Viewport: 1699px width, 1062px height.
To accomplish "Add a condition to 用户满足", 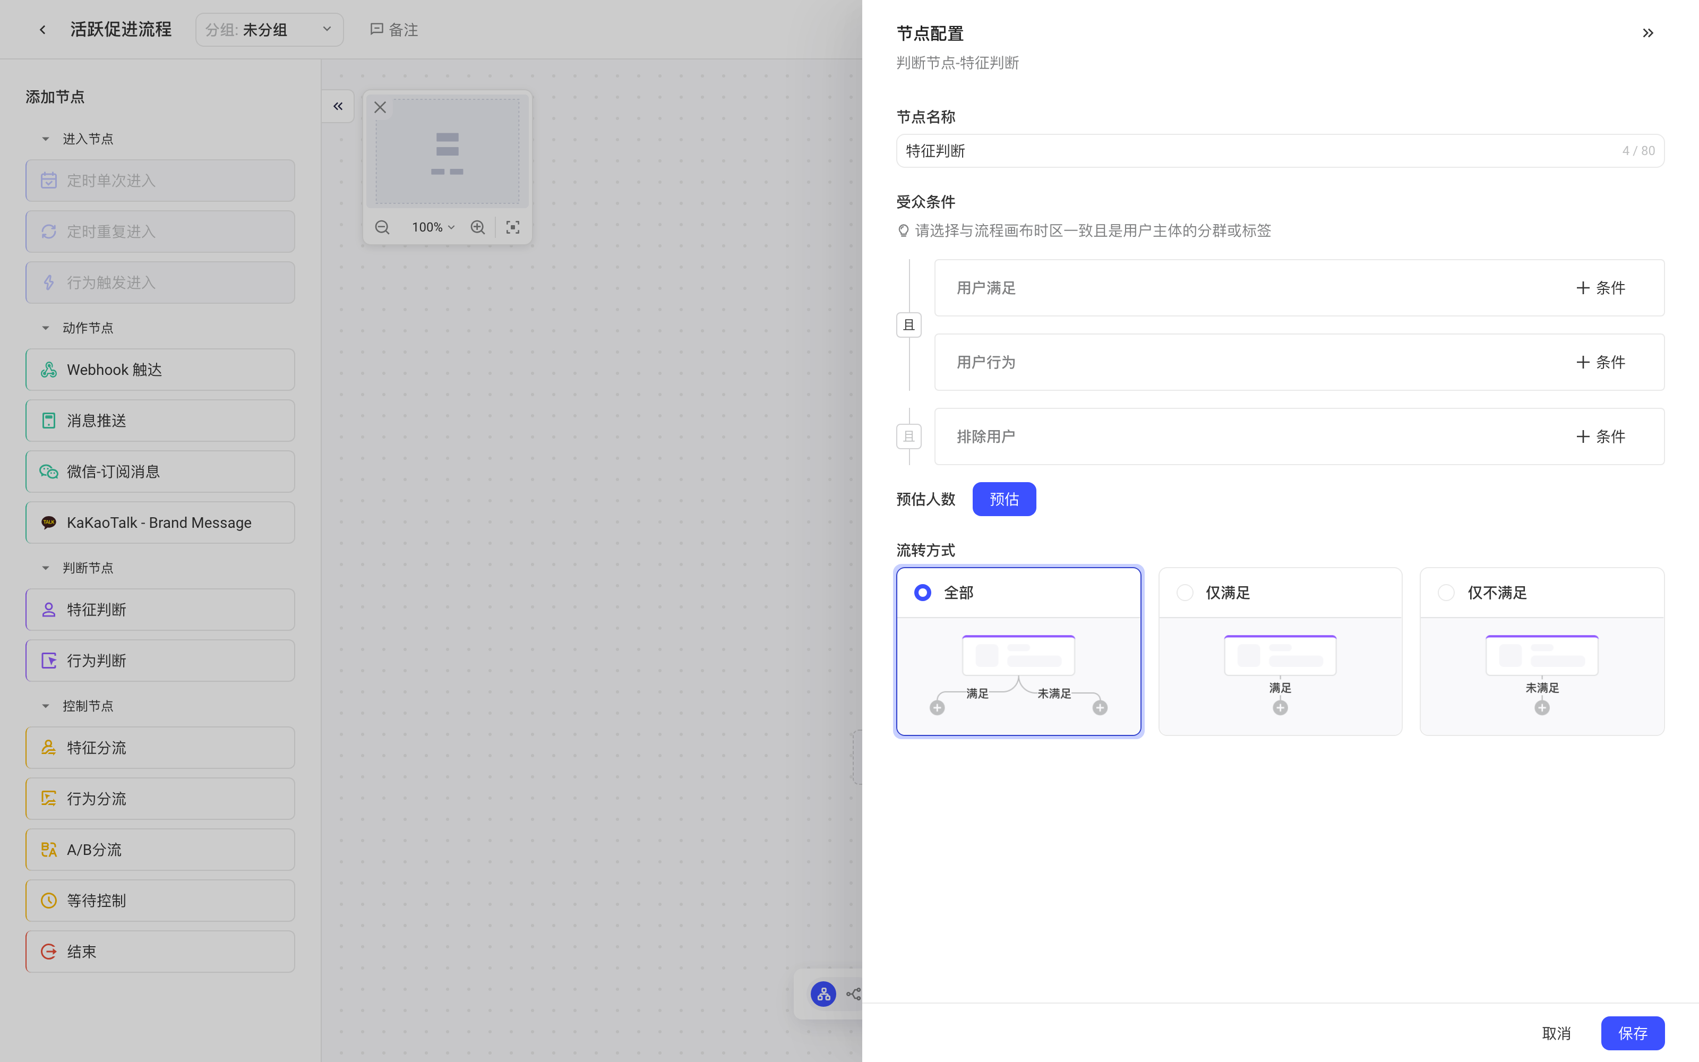I will click(x=1601, y=288).
